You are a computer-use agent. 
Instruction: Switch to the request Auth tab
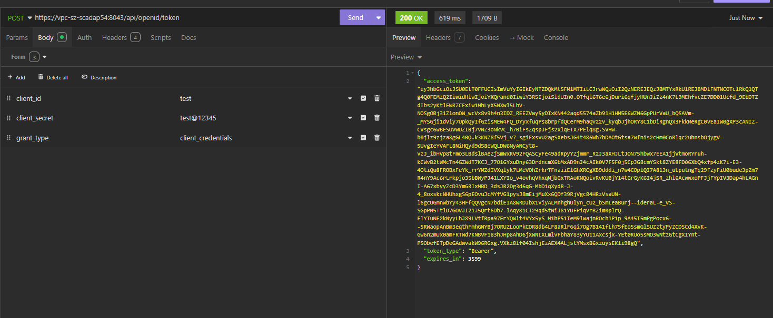(x=84, y=37)
